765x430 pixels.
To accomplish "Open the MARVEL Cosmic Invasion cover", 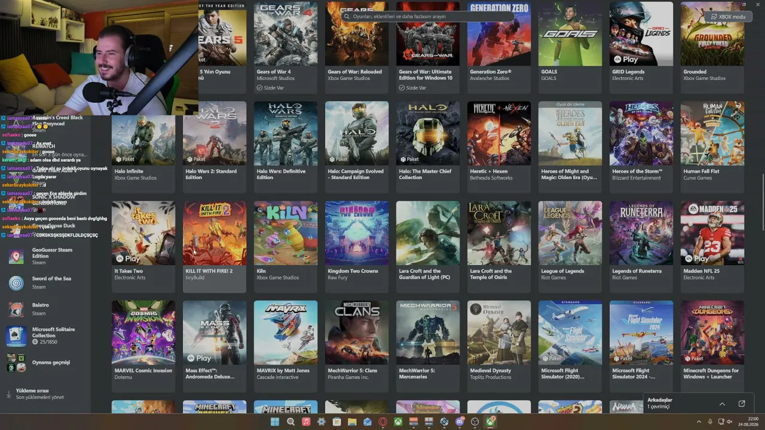I will tap(143, 333).
